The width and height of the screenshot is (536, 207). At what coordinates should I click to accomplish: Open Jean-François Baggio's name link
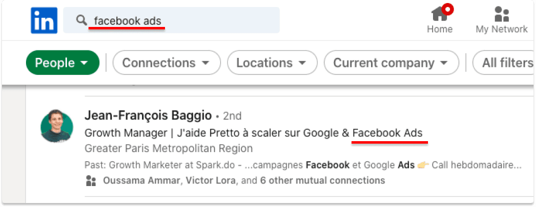click(148, 116)
